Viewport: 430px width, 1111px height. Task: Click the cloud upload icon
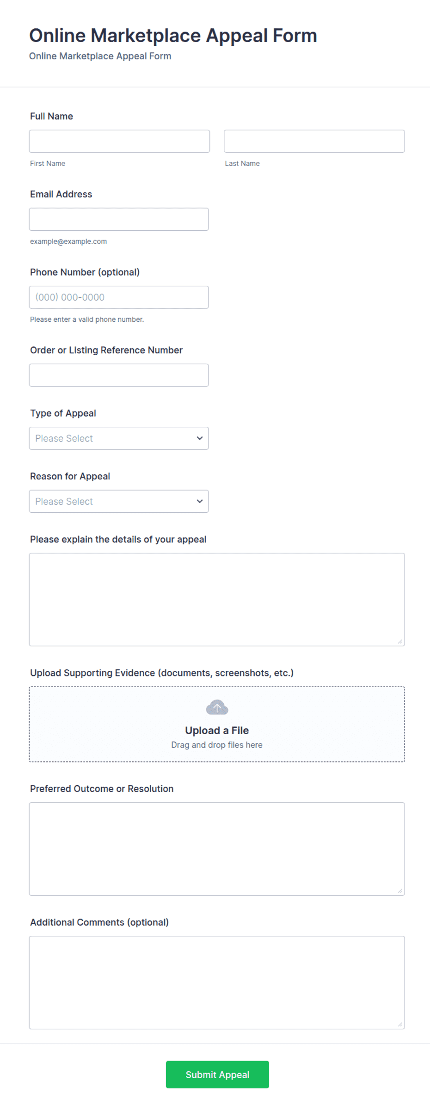[x=217, y=707]
